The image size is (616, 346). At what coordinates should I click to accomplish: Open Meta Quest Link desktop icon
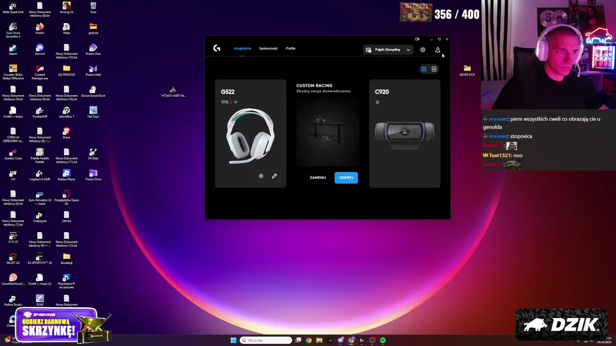tap(13, 8)
